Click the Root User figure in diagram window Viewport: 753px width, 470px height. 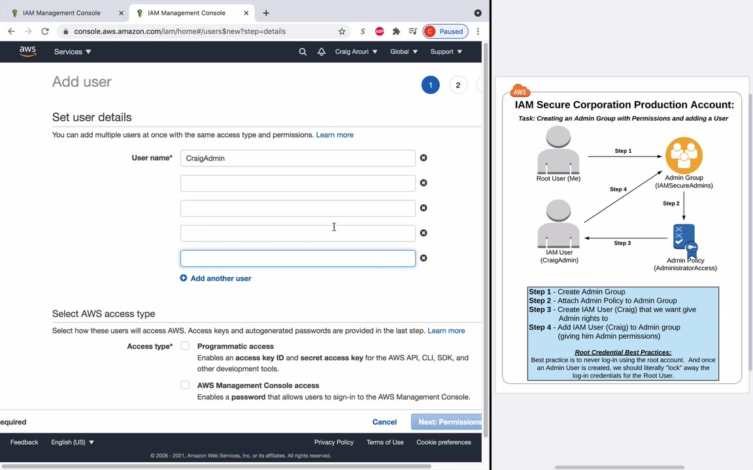(558, 150)
